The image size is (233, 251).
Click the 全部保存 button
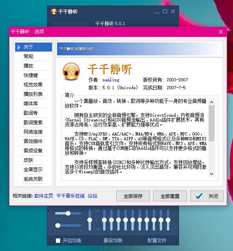pos(133,196)
